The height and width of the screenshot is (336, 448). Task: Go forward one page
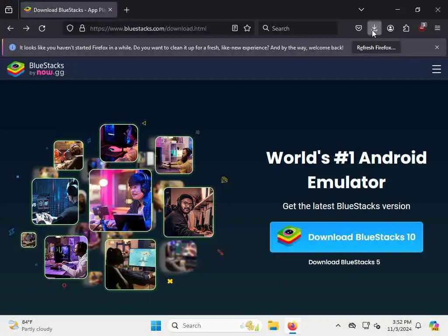pyautogui.click(x=26, y=28)
